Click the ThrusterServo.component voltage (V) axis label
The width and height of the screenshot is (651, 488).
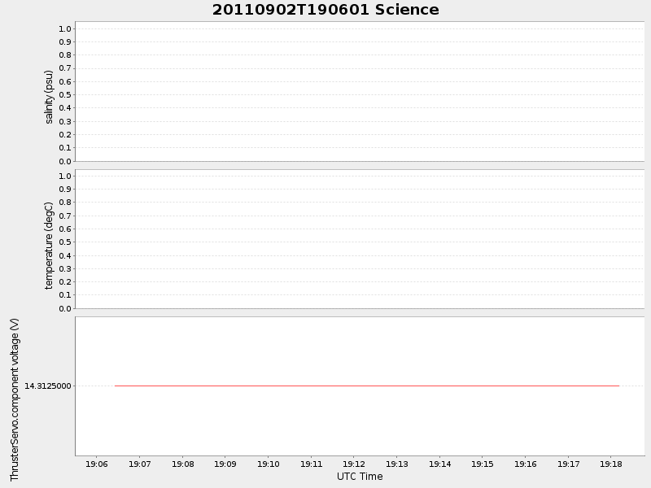click(x=15, y=399)
